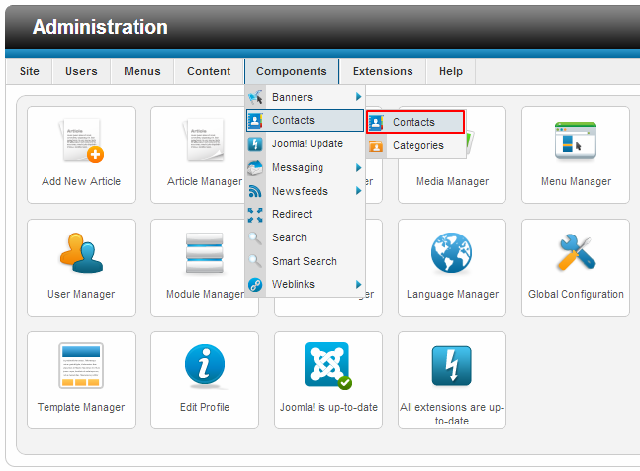Click Global Configuration tools icon

[576, 252]
